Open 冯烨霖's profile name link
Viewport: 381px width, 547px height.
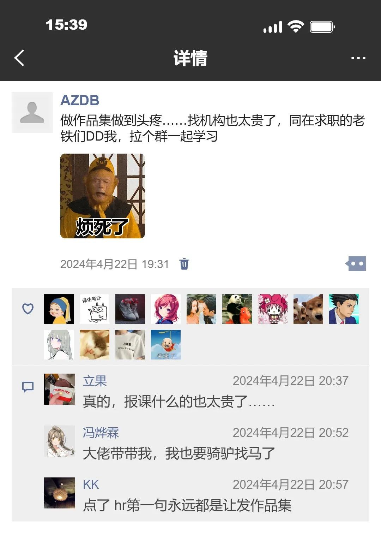(101, 433)
